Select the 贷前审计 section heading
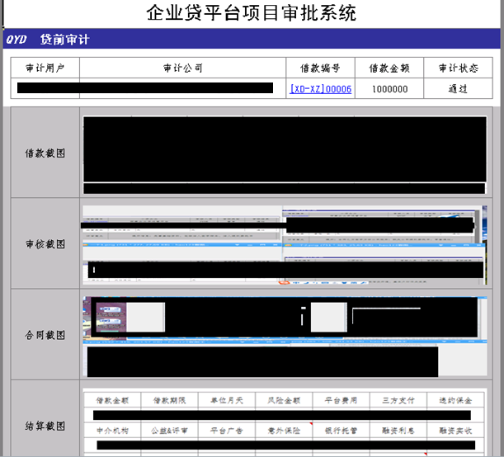Viewport: 504px width, 457px height. [x=64, y=40]
